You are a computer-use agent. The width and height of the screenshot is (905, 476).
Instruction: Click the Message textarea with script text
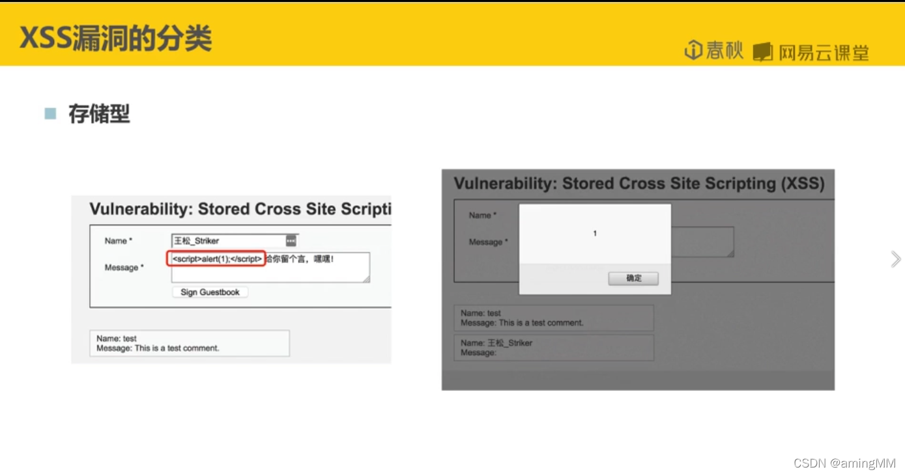coord(270,267)
